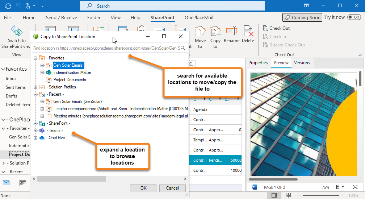Expand the Solution Profiles node

[35, 87]
